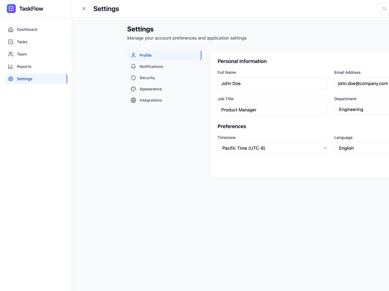Expand the Timezone dropdown

tap(272, 148)
